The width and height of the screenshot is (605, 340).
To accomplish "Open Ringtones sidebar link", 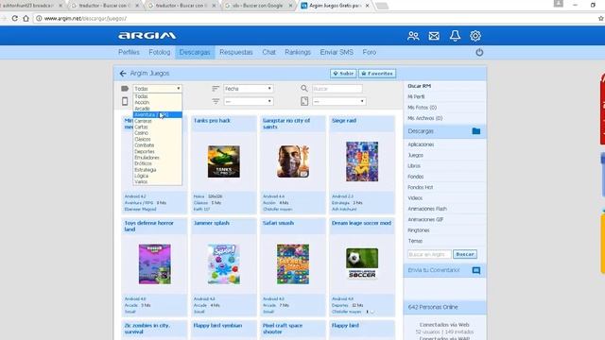I will [x=418, y=230].
